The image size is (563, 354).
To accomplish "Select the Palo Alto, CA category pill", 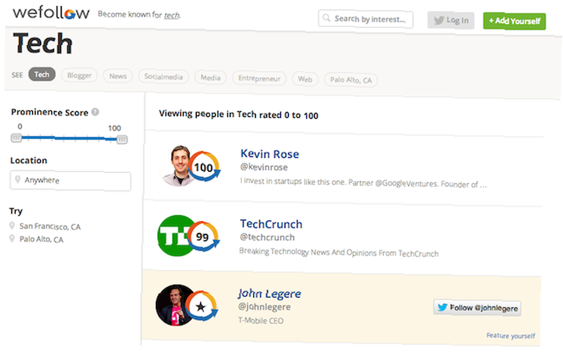I will click(x=351, y=80).
